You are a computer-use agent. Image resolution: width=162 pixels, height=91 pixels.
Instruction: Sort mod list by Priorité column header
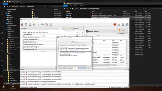(82, 31)
